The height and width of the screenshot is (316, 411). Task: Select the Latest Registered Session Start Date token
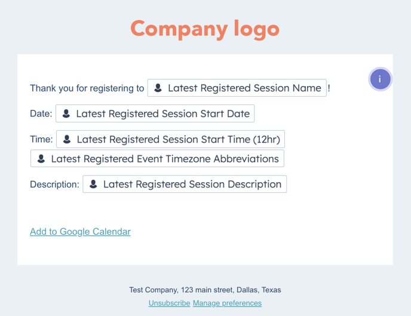click(162, 113)
